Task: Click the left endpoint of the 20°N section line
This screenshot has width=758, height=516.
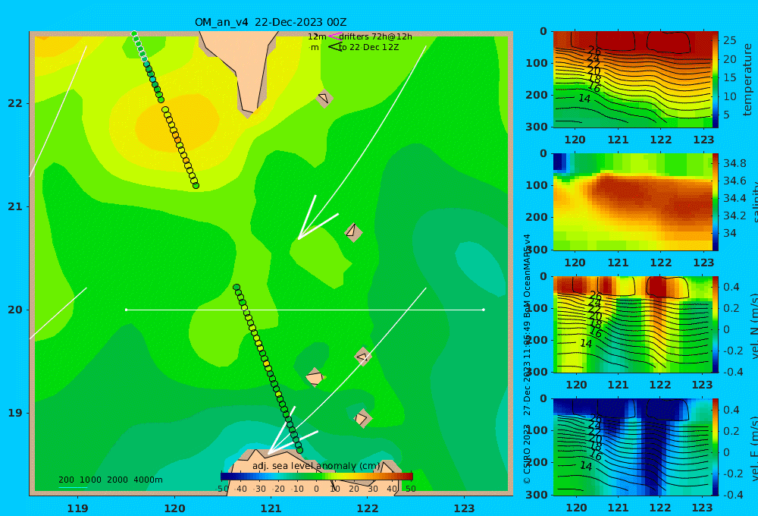Action: coord(126,310)
